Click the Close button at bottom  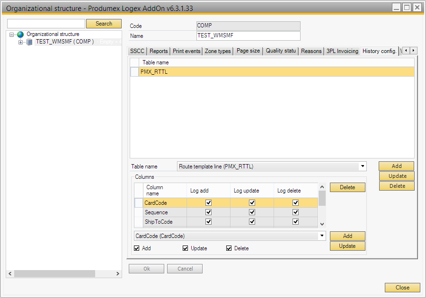402,288
